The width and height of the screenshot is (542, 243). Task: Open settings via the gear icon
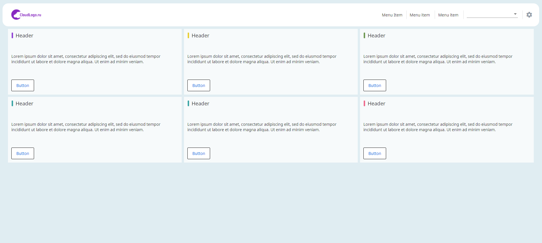click(529, 15)
